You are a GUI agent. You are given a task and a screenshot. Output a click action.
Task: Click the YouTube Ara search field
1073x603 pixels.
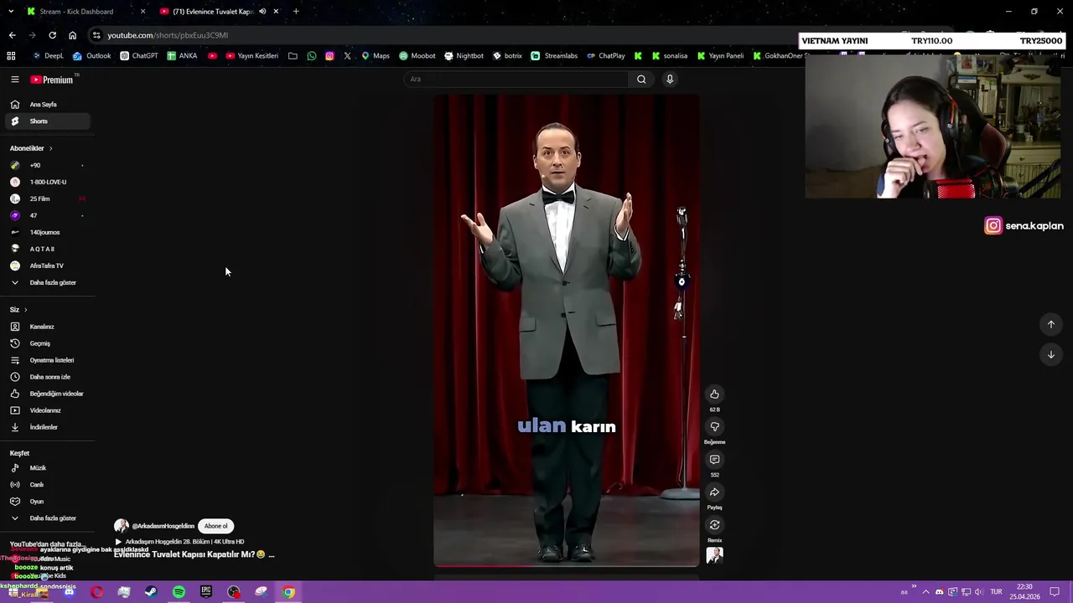coord(516,79)
